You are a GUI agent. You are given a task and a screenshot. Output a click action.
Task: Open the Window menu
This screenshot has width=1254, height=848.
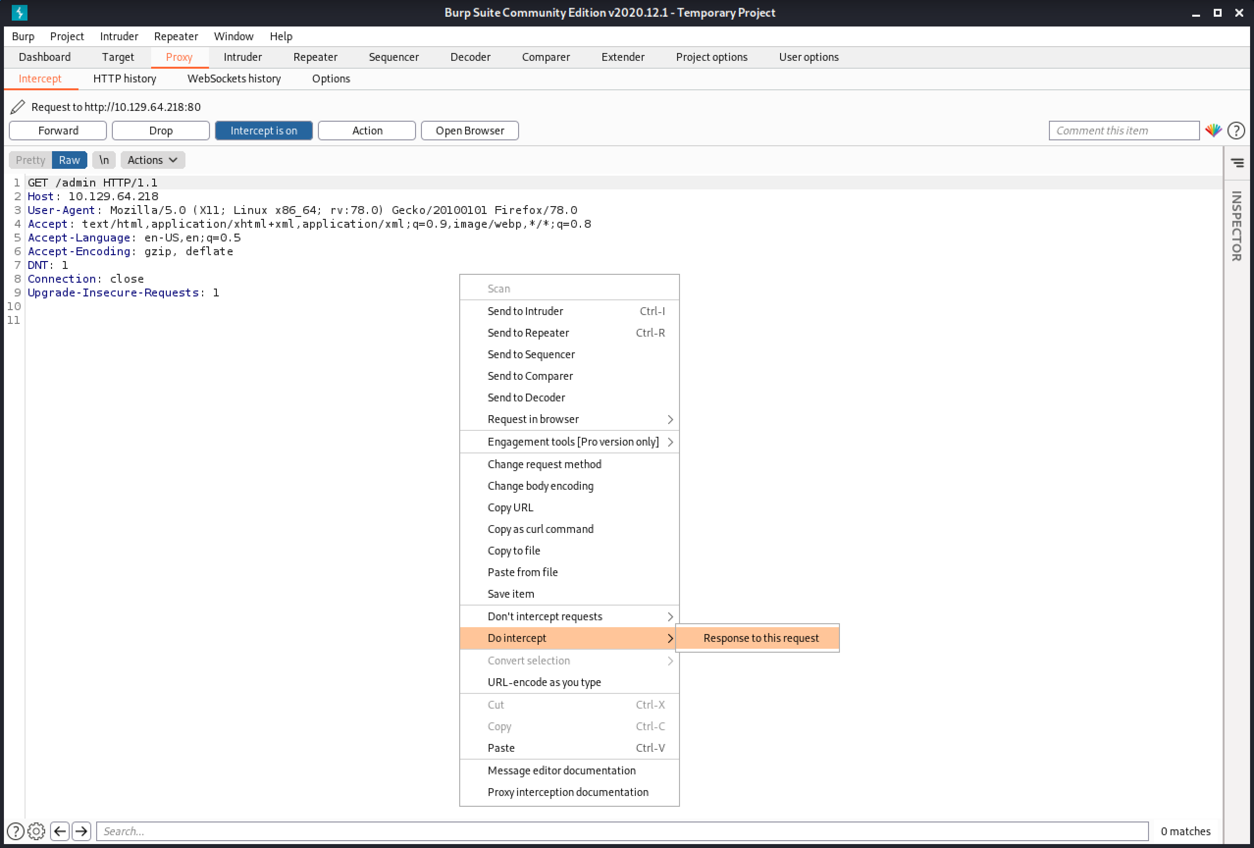point(233,36)
